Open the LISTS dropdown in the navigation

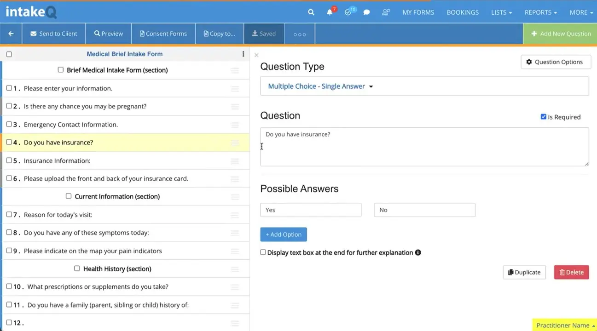(x=501, y=12)
